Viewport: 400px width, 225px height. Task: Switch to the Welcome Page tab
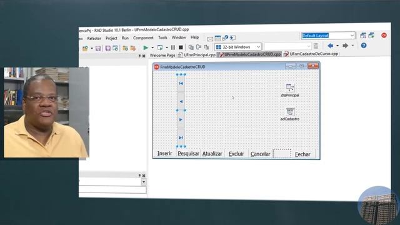click(x=162, y=55)
